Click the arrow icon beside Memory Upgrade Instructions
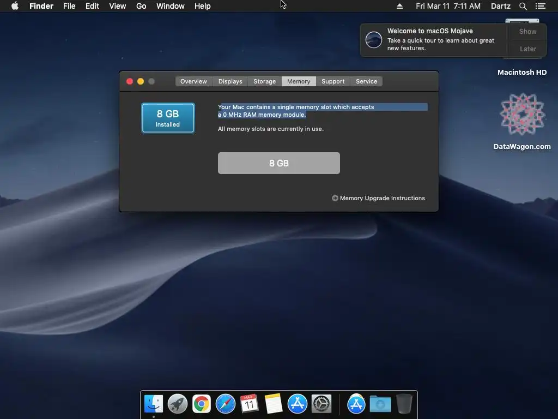 tap(335, 198)
